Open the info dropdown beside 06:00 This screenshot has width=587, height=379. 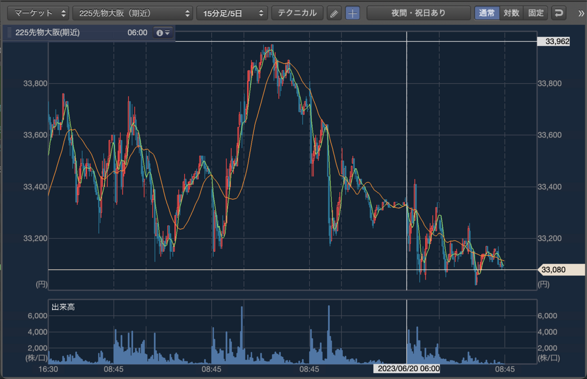[x=162, y=33]
